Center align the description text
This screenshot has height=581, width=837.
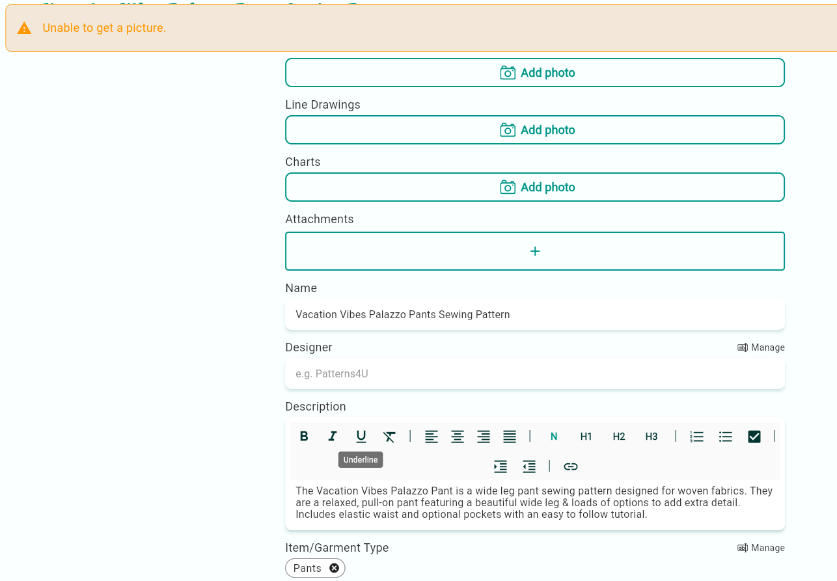coord(458,437)
